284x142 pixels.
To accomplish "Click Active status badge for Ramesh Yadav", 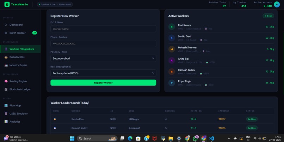I will point(252,128).
